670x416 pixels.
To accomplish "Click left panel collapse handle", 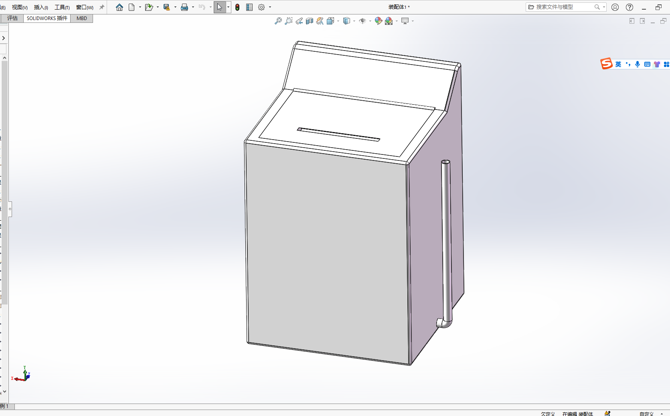I will (x=10, y=209).
